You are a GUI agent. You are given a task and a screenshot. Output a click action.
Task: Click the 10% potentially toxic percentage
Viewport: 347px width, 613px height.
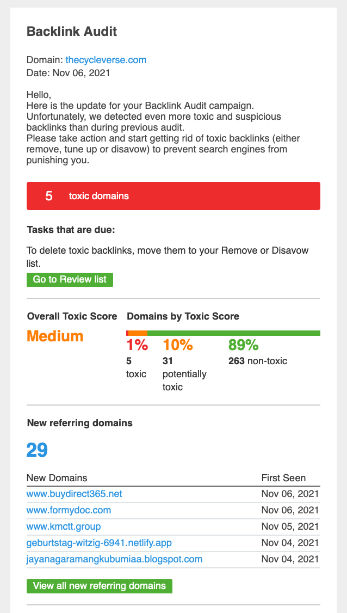[x=178, y=345]
